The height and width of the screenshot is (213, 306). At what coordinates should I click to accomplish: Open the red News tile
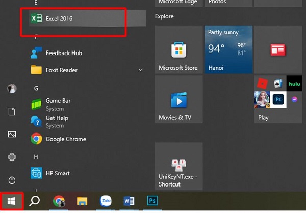pos(278,50)
